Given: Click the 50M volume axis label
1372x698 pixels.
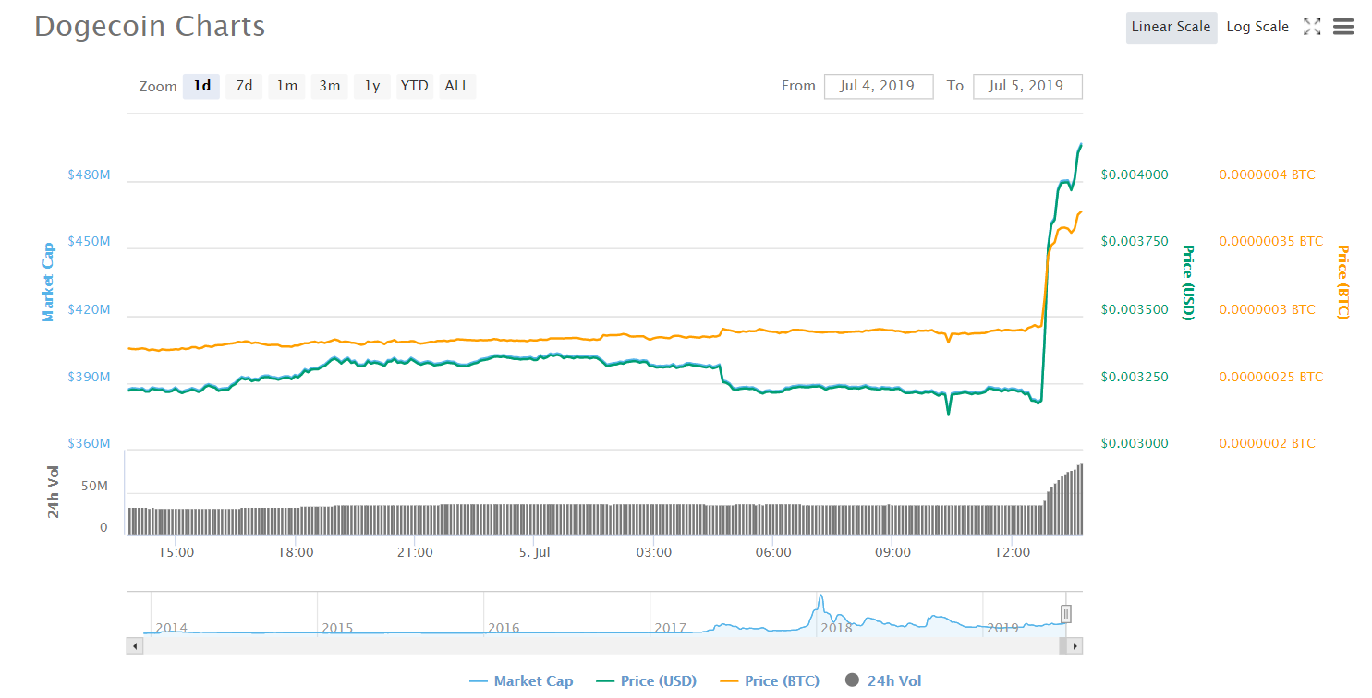Looking at the screenshot, I should (x=96, y=486).
